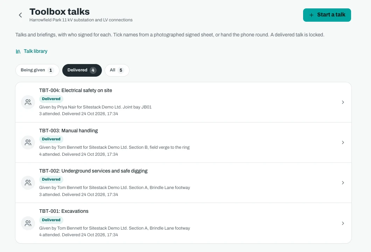
Task: Click the 'Section B, field verge to the ring' line
Action: tap(114, 147)
